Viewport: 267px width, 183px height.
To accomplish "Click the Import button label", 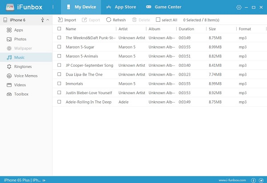I will click(x=70, y=20).
